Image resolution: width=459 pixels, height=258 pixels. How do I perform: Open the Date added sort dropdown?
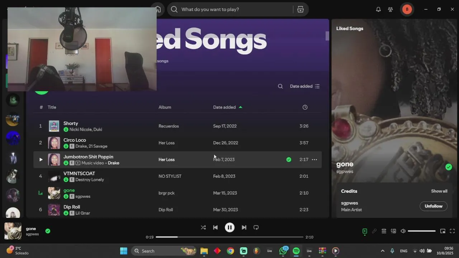(x=305, y=86)
